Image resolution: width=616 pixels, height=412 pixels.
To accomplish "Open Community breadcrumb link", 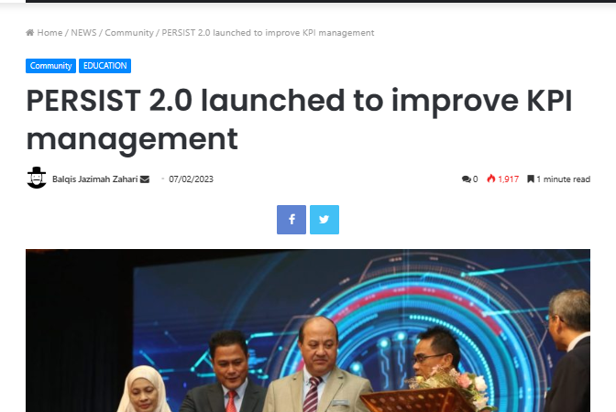I will coord(129,33).
